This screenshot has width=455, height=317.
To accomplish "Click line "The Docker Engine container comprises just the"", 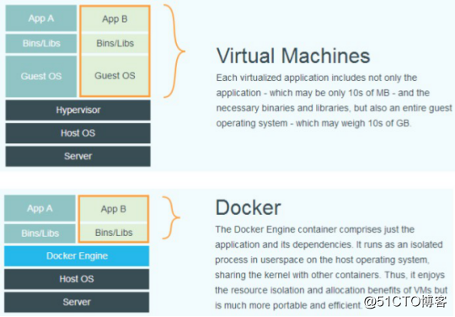I will [x=314, y=229].
